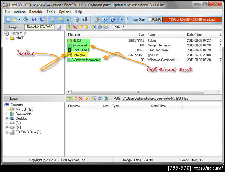This screenshot has height=172, width=225.
Task: Click the Compress ISO icon
Action: [x=61, y=19]
